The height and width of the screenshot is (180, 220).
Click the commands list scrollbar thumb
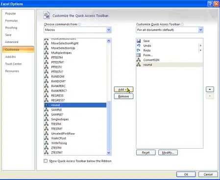point(109,126)
